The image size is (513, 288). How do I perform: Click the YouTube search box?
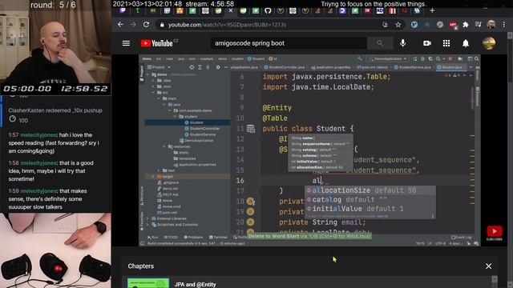[x=289, y=43]
